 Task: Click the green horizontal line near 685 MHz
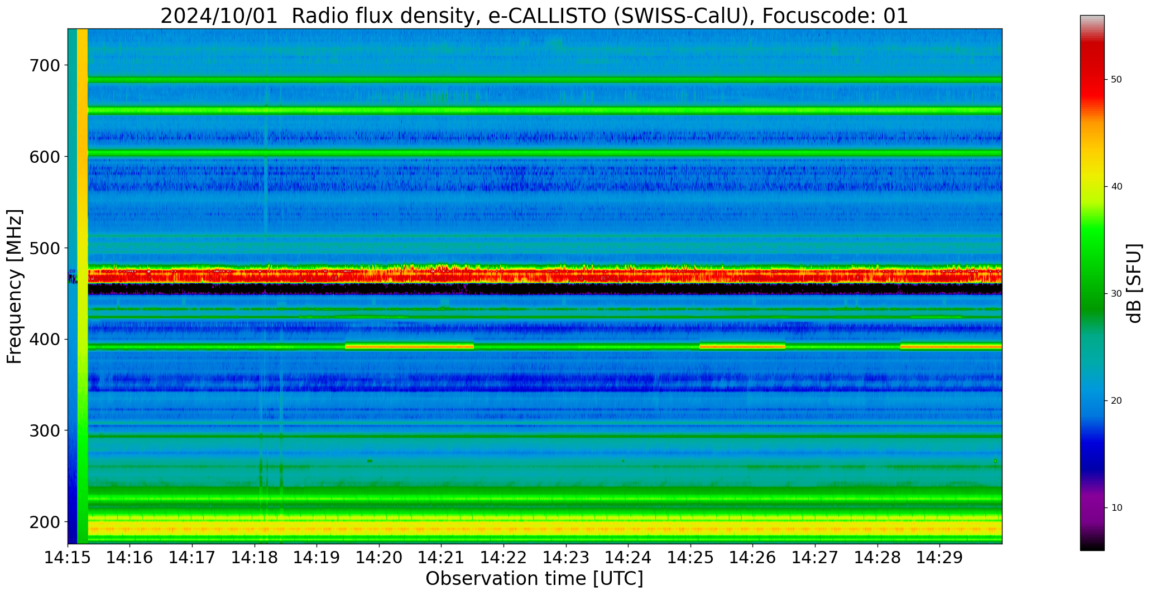coord(544,80)
